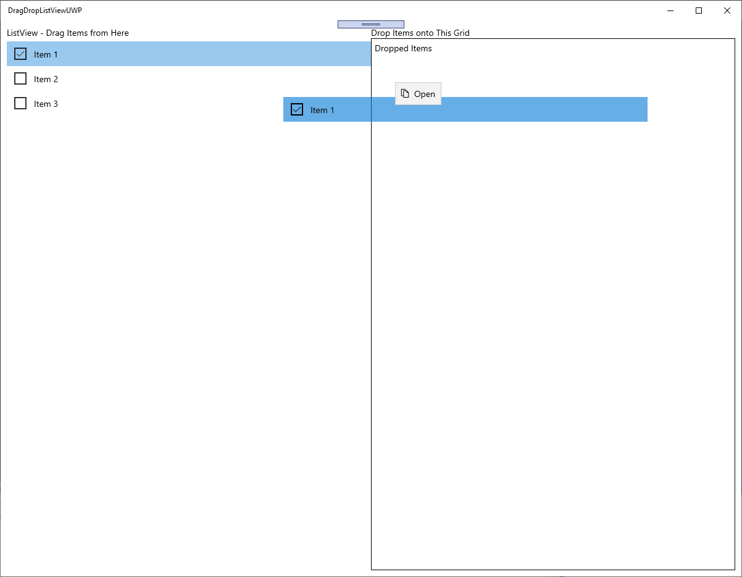Click the 'Drop Items onto This Grid' header
Viewport: 742px width, 577px height.
(x=420, y=33)
